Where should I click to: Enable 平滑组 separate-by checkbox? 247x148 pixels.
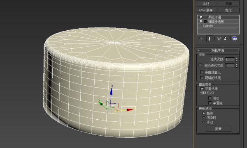click(x=210, y=103)
